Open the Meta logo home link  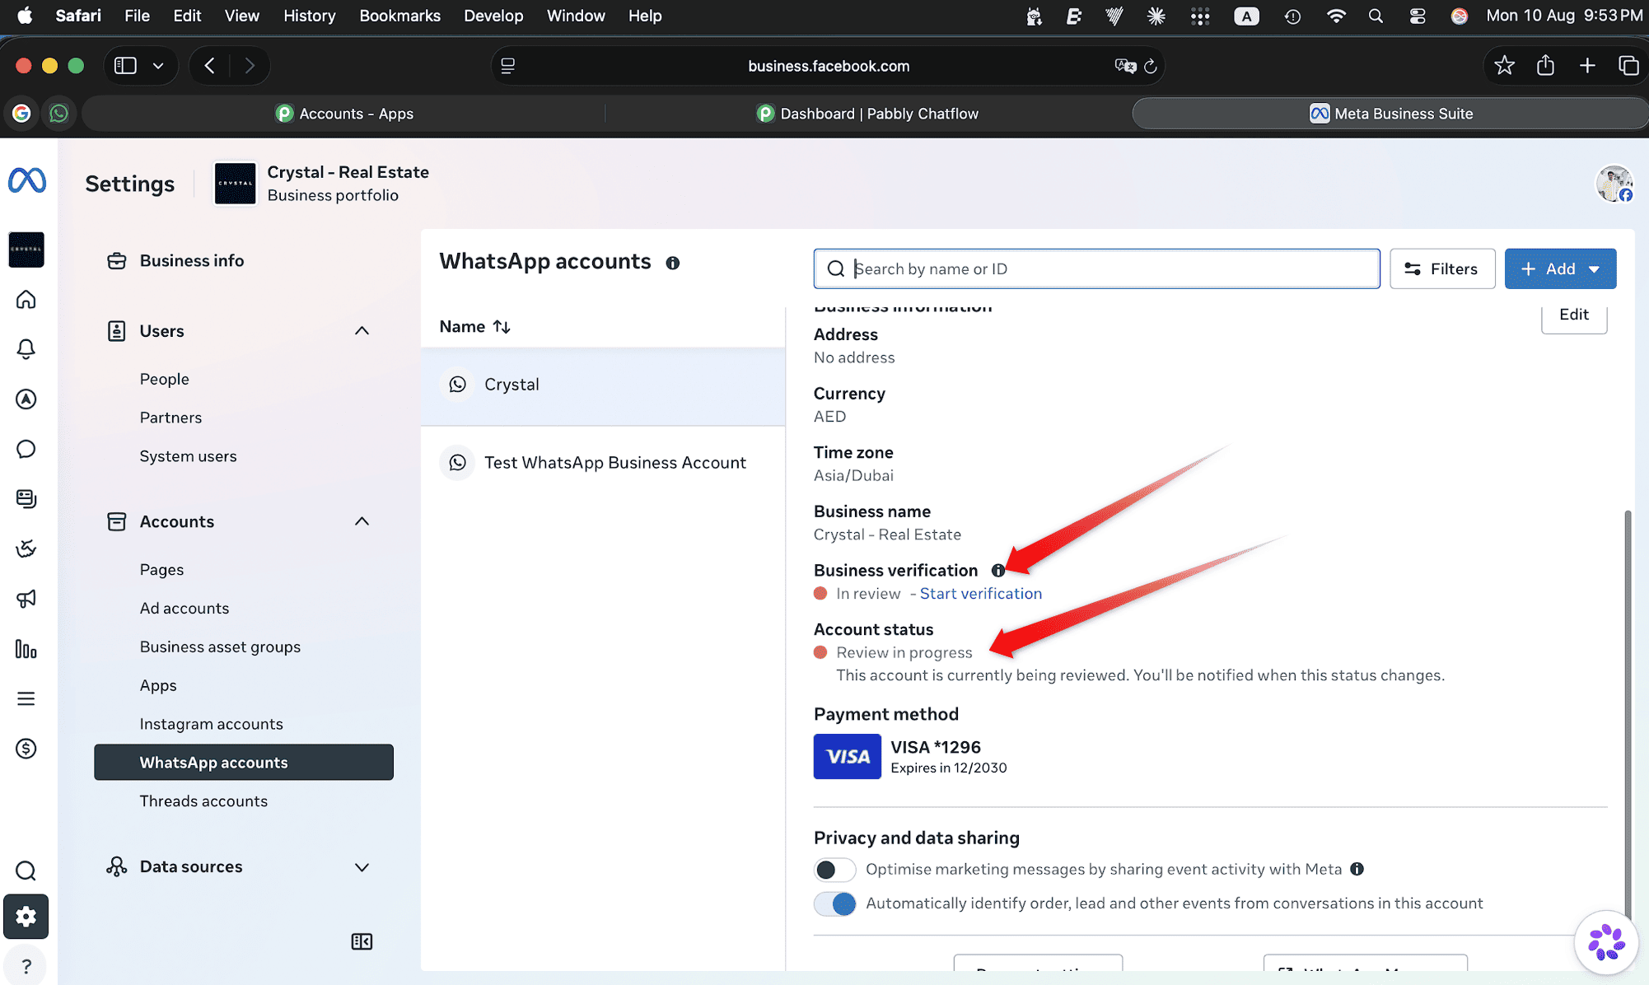click(x=27, y=180)
